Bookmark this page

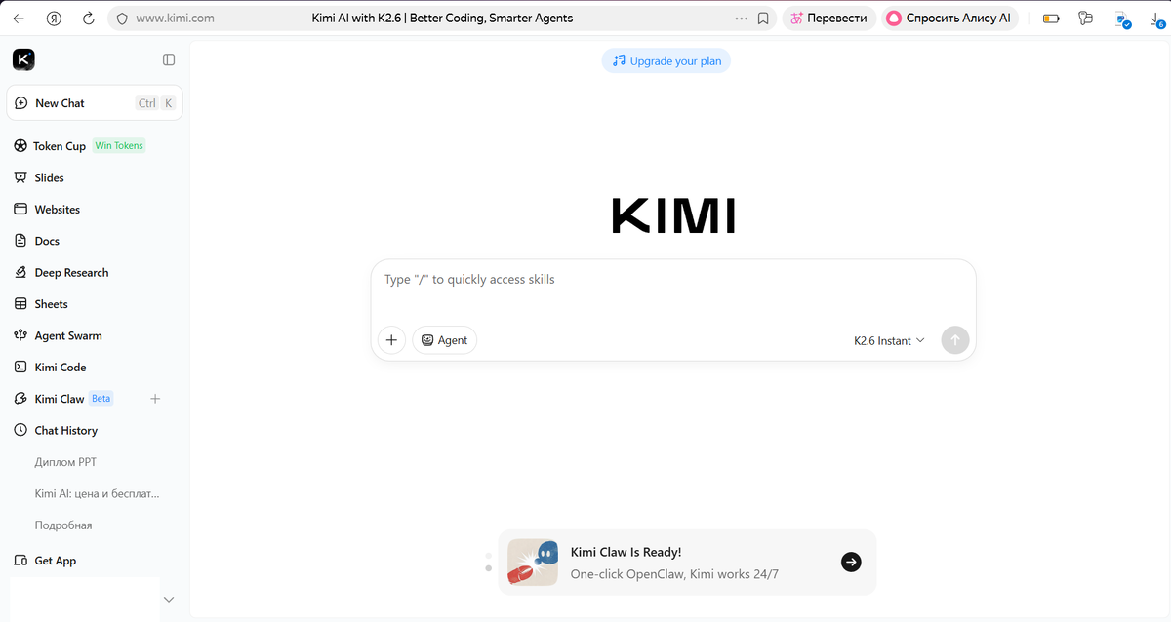(764, 18)
